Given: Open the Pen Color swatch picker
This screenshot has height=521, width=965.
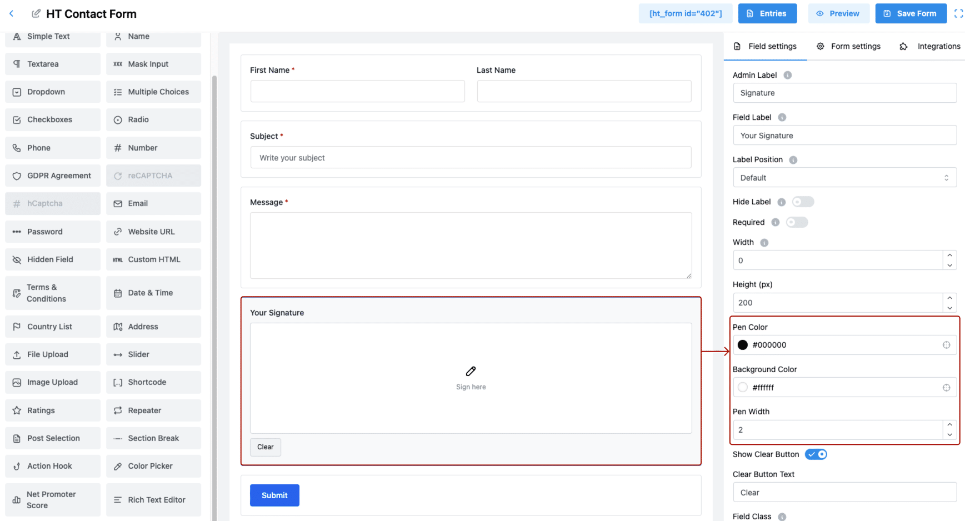Looking at the screenshot, I should tap(743, 345).
